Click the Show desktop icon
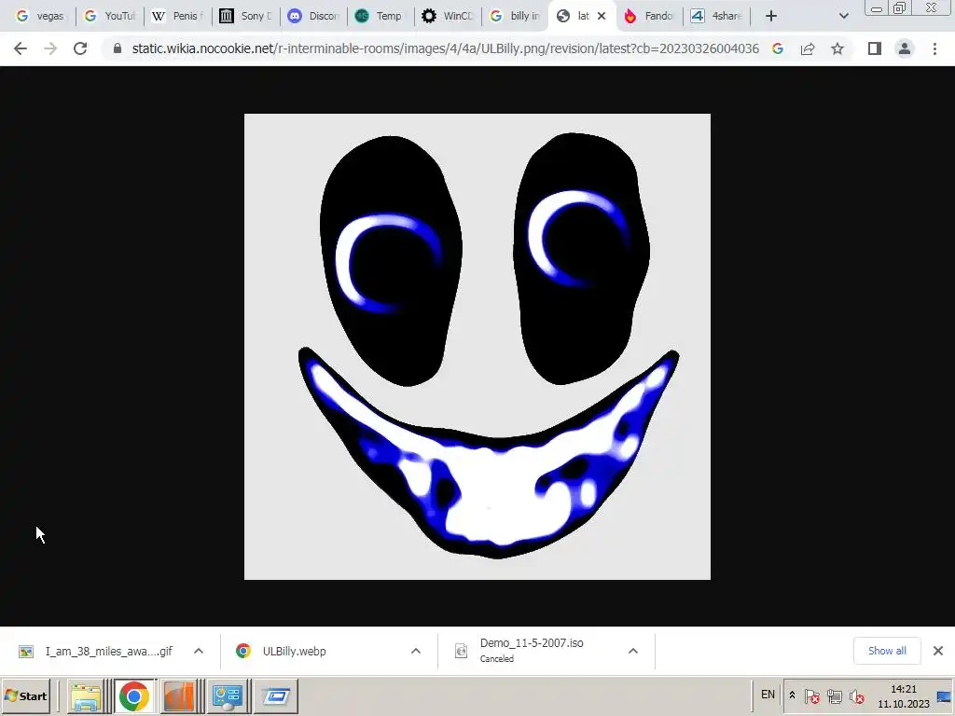Screen dimensions: 955x716 944,695
